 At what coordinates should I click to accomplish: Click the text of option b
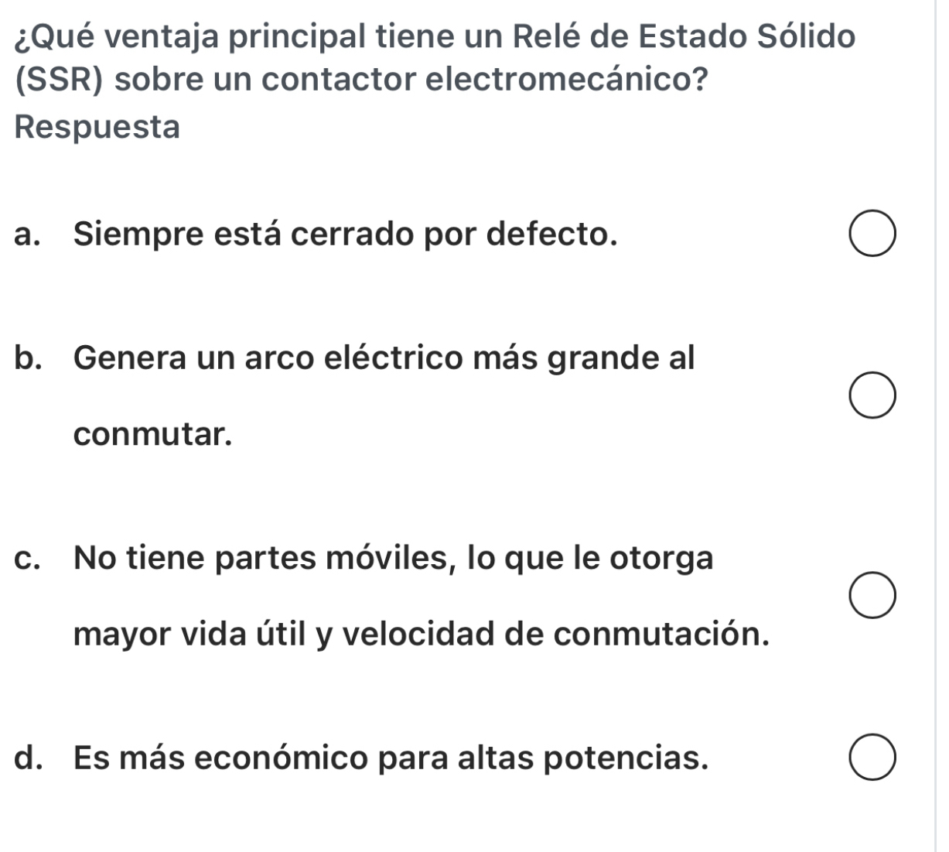(383, 356)
